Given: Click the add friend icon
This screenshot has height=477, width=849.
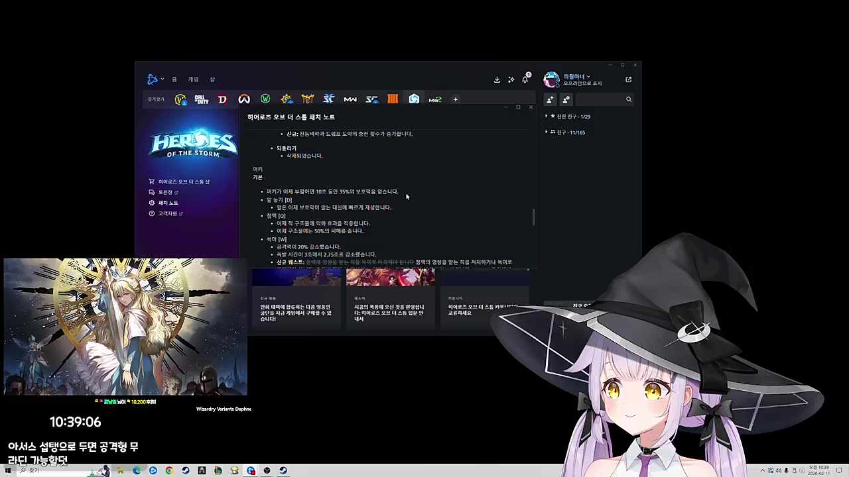Looking at the screenshot, I should [x=550, y=99].
